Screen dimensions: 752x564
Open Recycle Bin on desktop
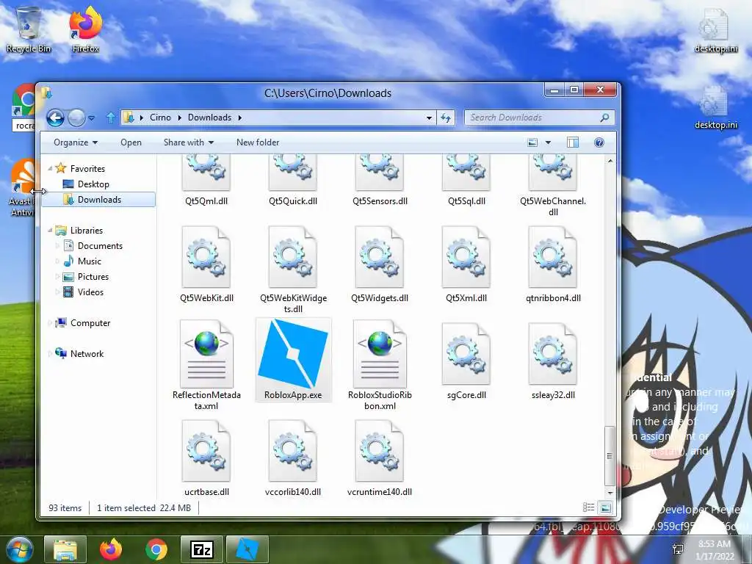pyautogui.click(x=29, y=30)
